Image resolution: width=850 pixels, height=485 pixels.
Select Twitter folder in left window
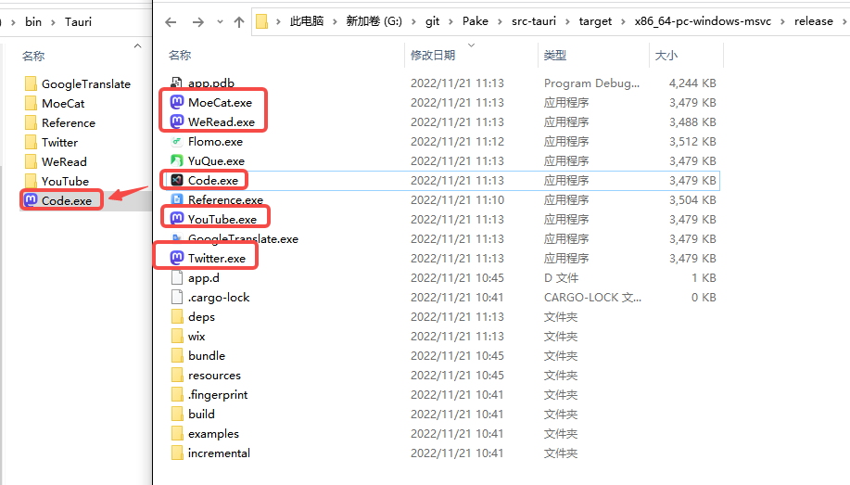(51, 143)
